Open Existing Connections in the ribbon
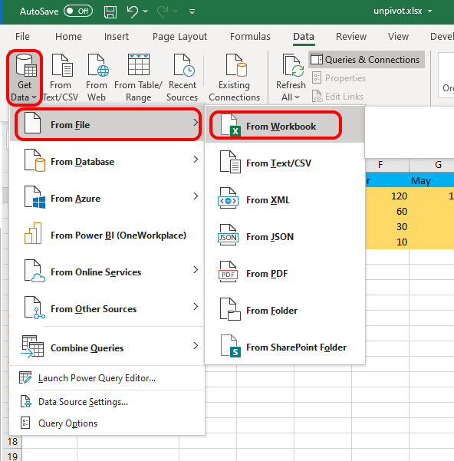The width and height of the screenshot is (454, 461). click(234, 77)
